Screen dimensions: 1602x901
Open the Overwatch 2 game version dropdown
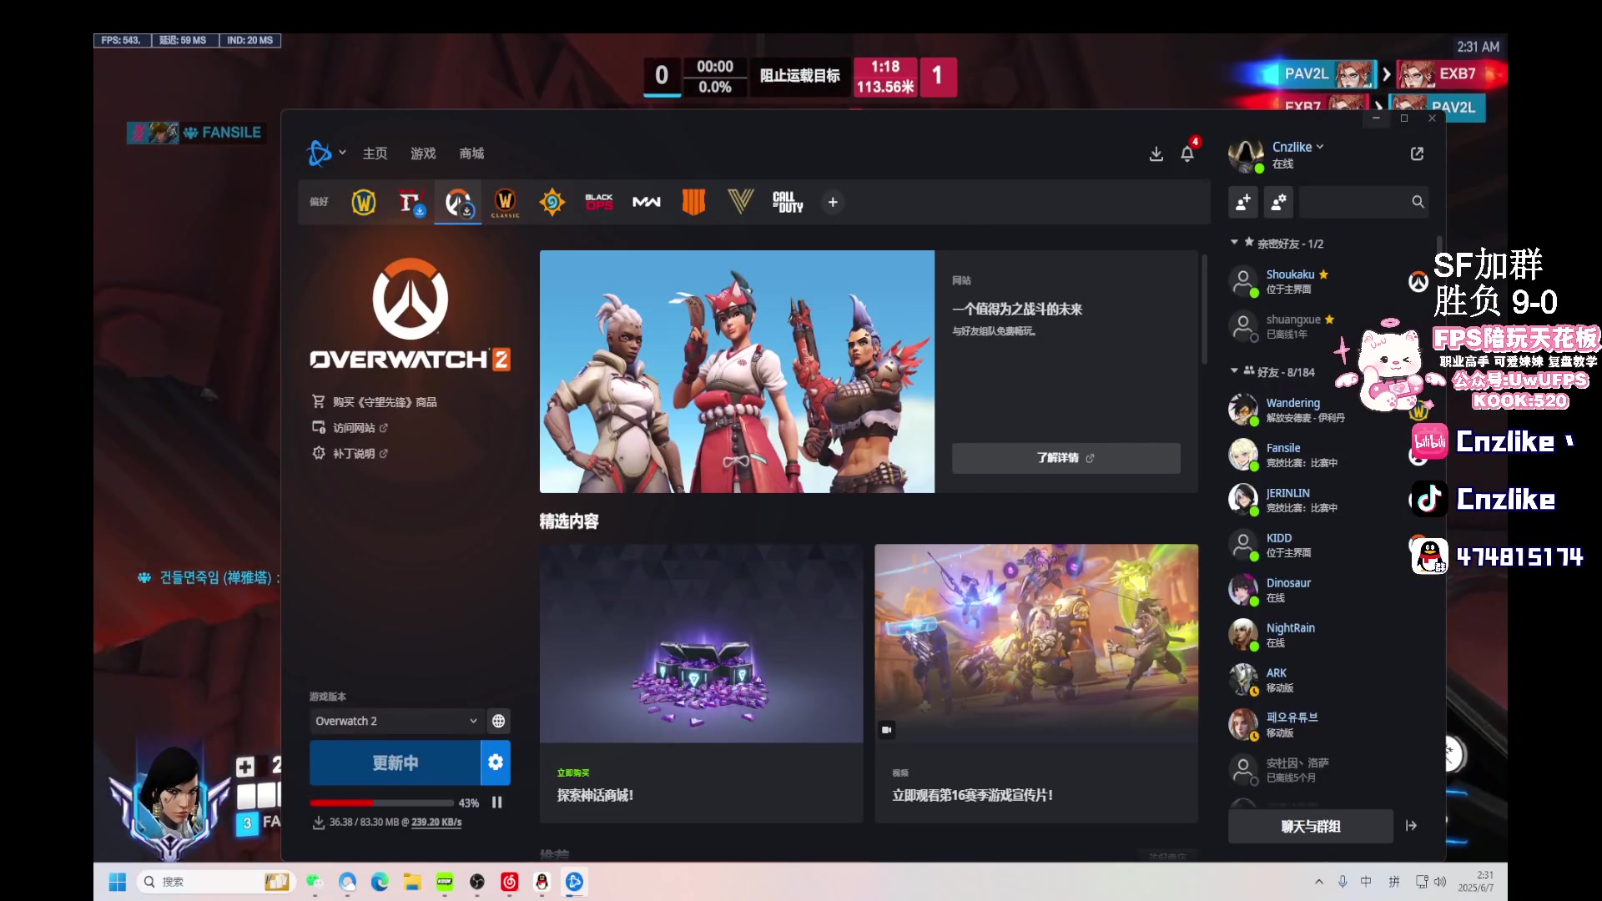[x=396, y=721]
